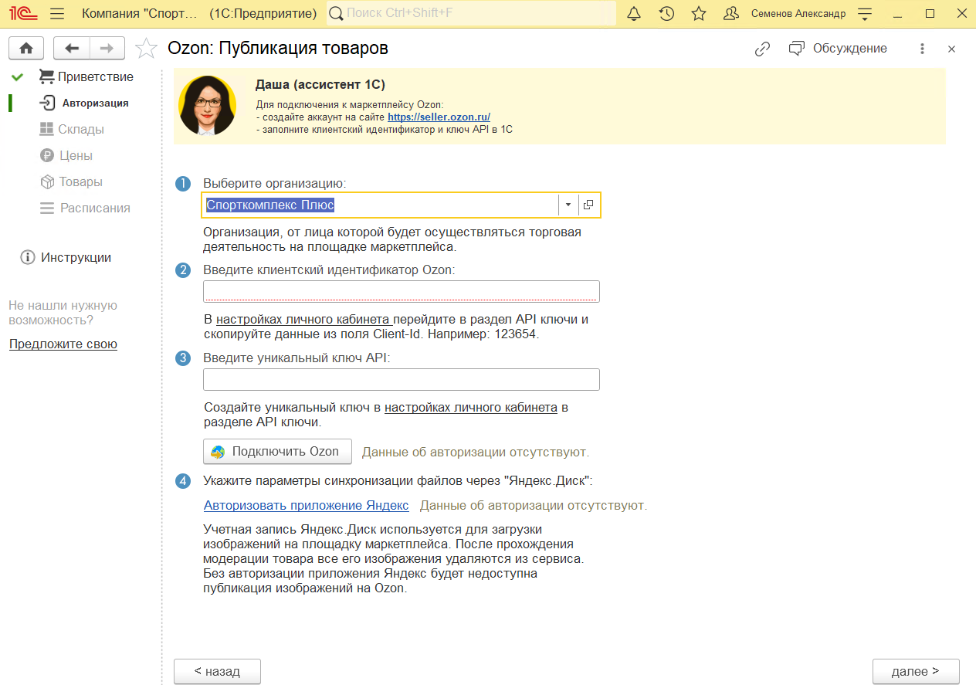The height and width of the screenshot is (695, 976).
Task: Open the three-dot more actions menu
Action: (x=922, y=49)
